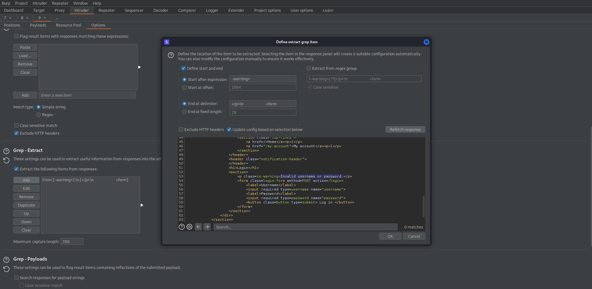This screenshot has width=592, height=289.
Task: Open Grep - Payloads help icon
Action: pos(6,260)
